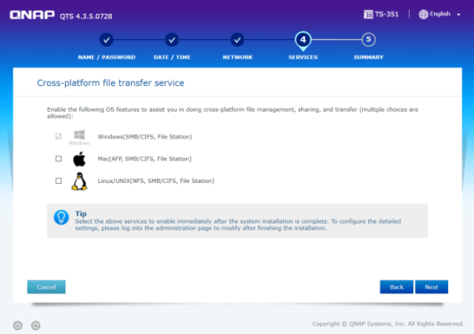Click the copyright circle icon in the footer
Image resolution: width=474 pixels, height=334 pixels.
coord(36,326)
